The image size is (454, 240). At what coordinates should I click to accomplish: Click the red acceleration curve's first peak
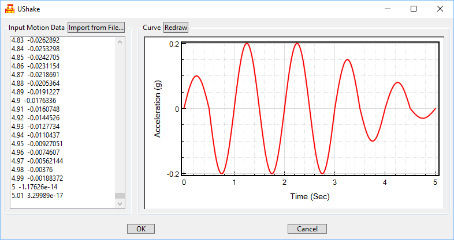click(197, 76)
